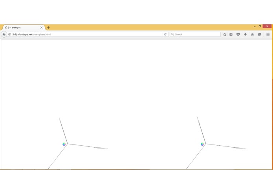Bookmark this page with the star icon
This screenshot has height=194, width=273.
tap(225, 35)
